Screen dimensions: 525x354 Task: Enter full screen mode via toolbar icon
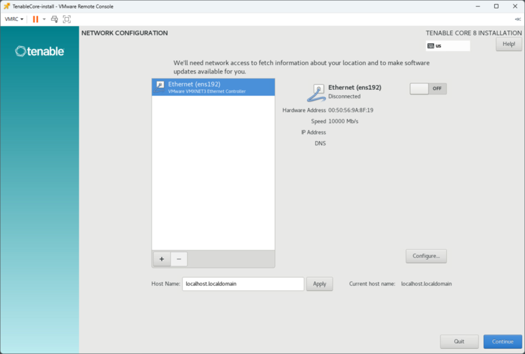[x=67, y=19]
